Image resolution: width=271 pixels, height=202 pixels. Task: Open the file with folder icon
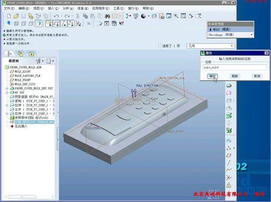pos(16,16)
